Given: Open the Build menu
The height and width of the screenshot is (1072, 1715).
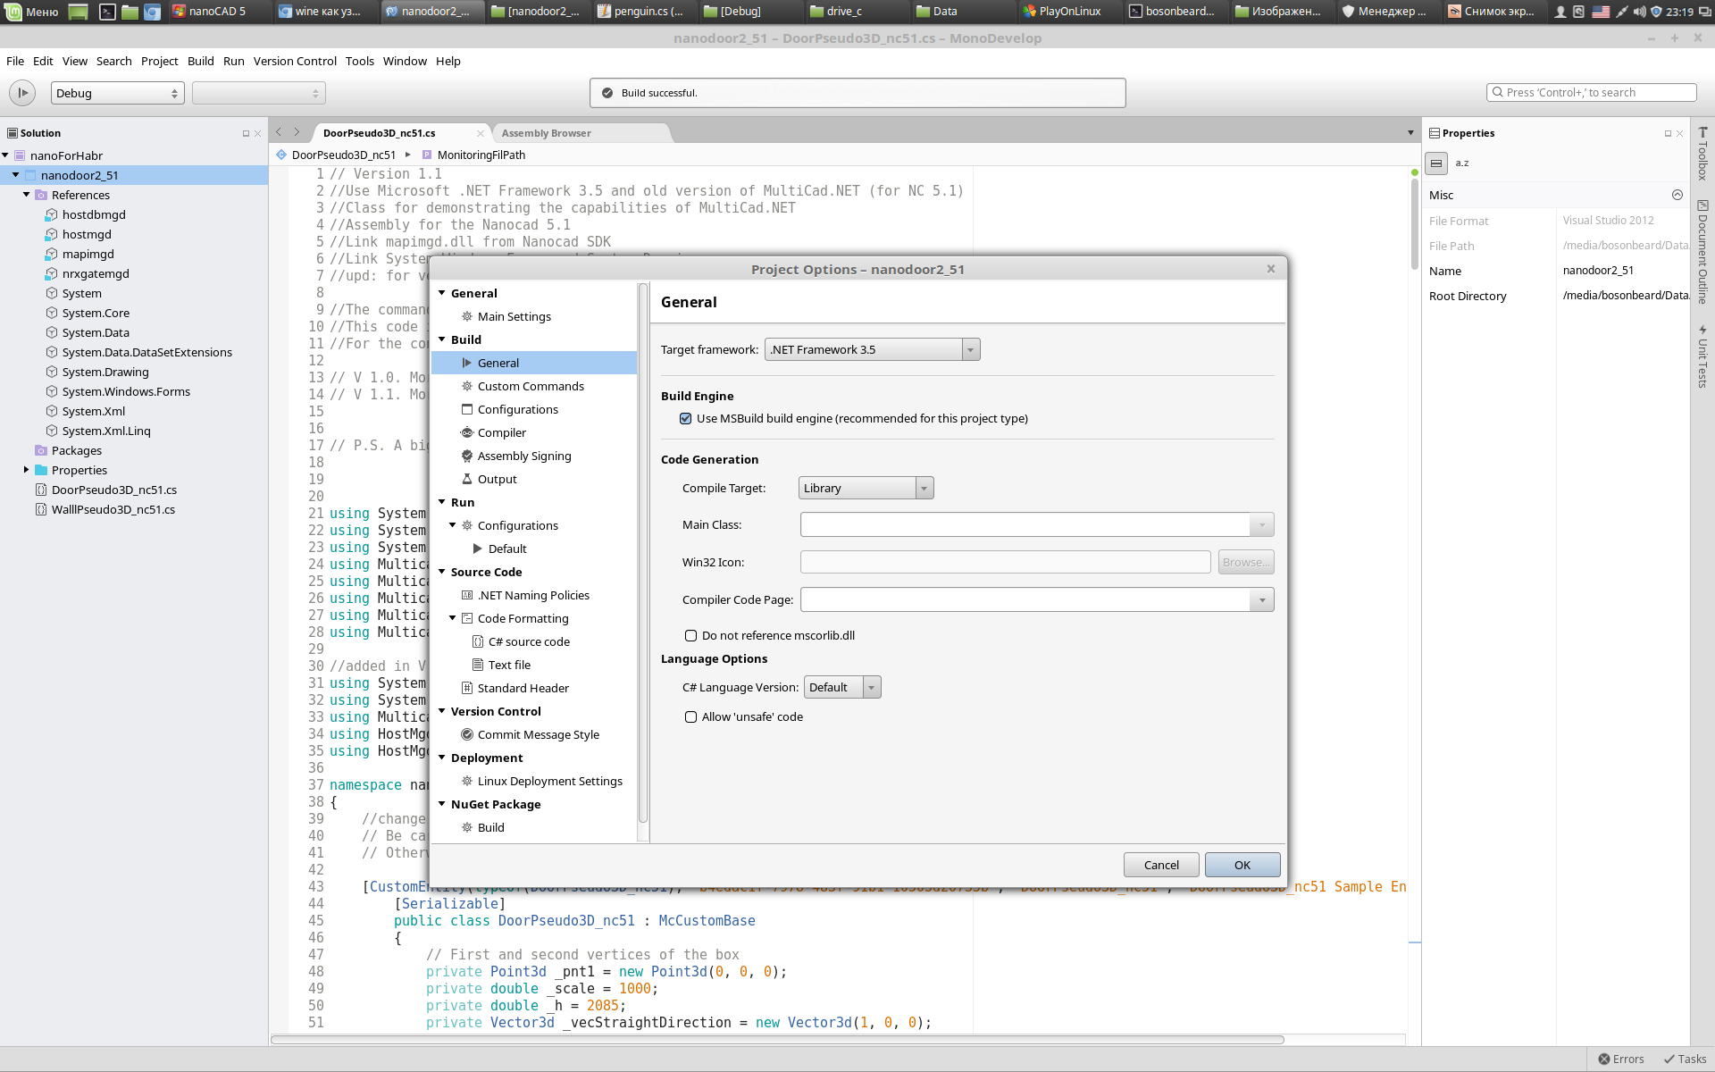Looking at the screenshot, I should coord(200,61).
